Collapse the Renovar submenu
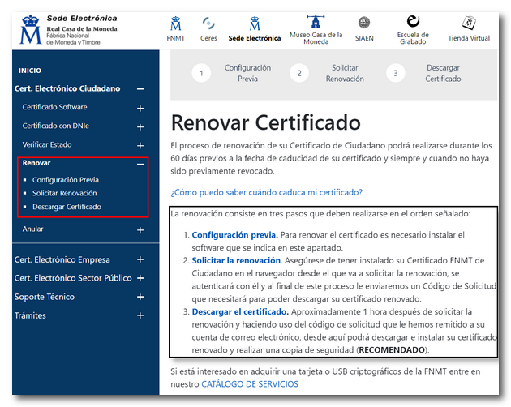Image resolution: width=511 pixels, height=407 pixels. click(140, 164)
